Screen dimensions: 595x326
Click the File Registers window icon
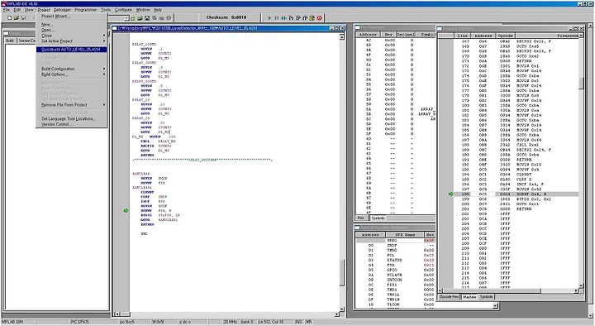pos(358,27)
